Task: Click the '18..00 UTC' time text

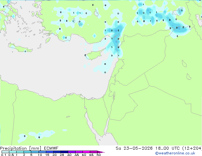Action: tap(168, 148)
